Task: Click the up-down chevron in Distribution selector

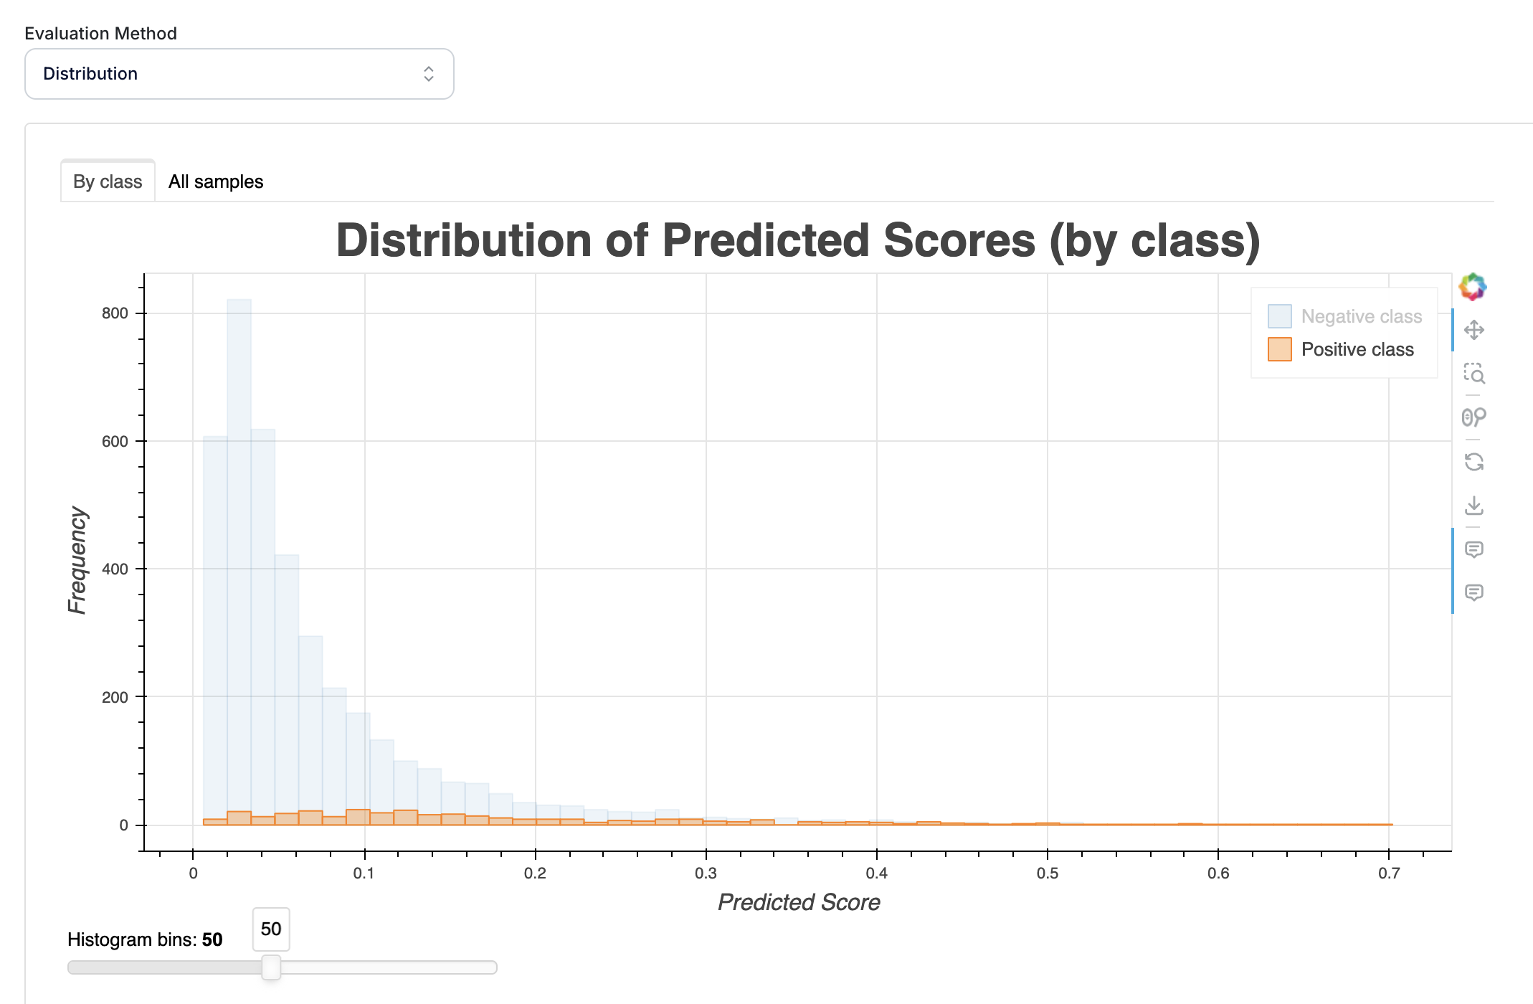Action: coord(428,74)
